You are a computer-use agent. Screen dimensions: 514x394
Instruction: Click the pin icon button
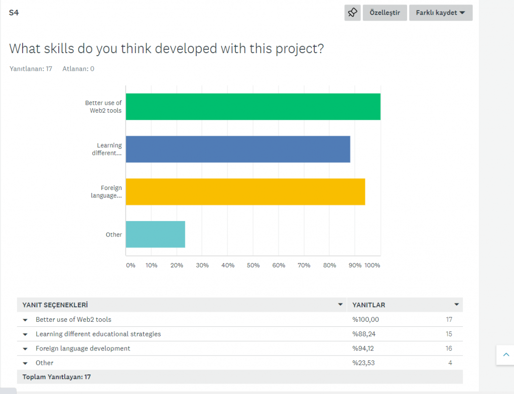coord(352,13)
